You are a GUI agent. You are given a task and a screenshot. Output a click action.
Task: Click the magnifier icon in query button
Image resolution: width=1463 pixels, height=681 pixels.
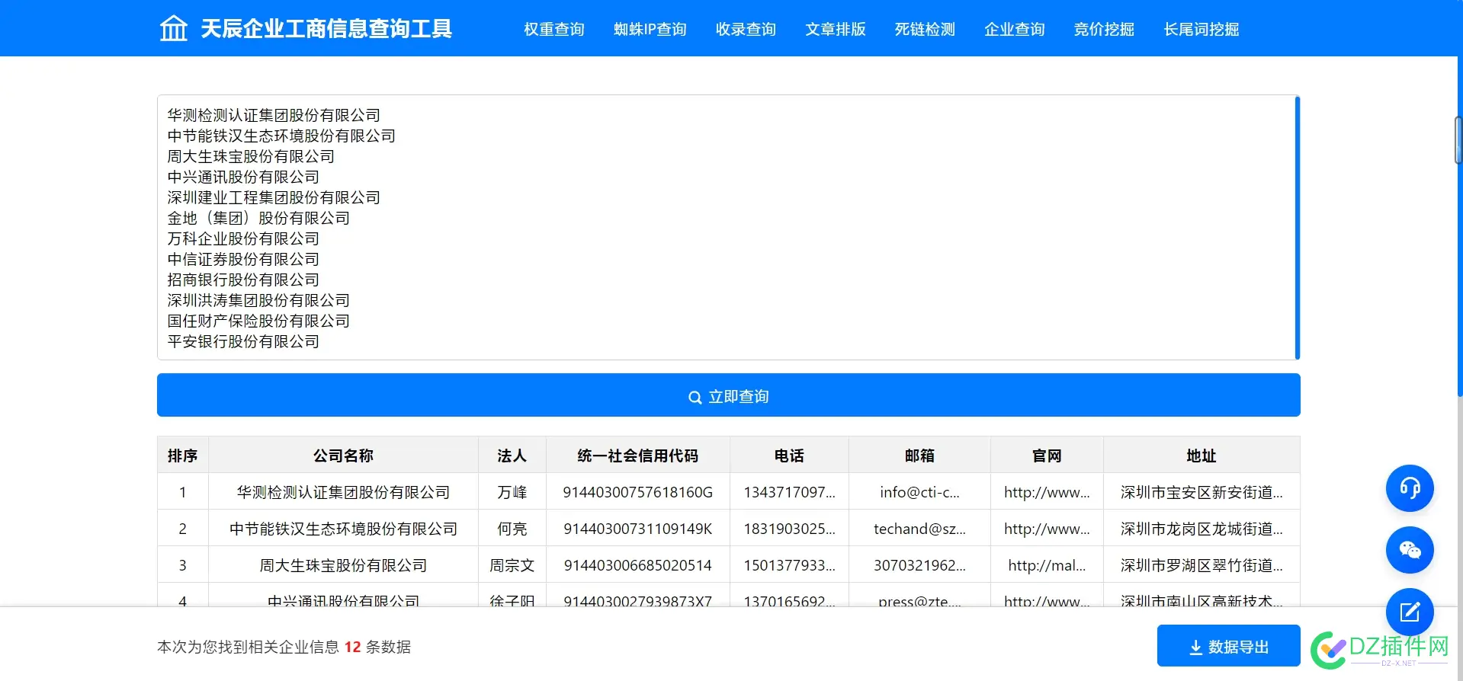pyautogui.click(x=695, y=397)
